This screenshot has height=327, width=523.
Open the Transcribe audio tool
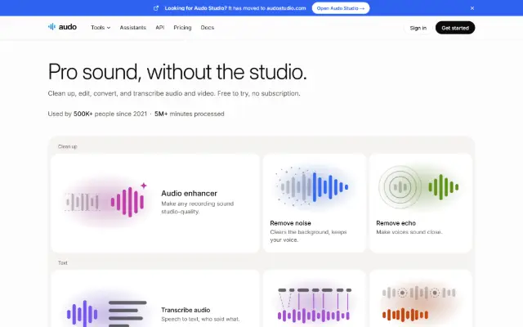pyautogui.click(x=186, y=310)
